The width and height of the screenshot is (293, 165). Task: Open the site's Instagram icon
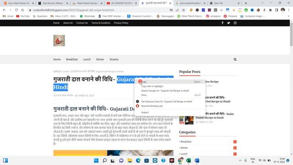(235, 23)
